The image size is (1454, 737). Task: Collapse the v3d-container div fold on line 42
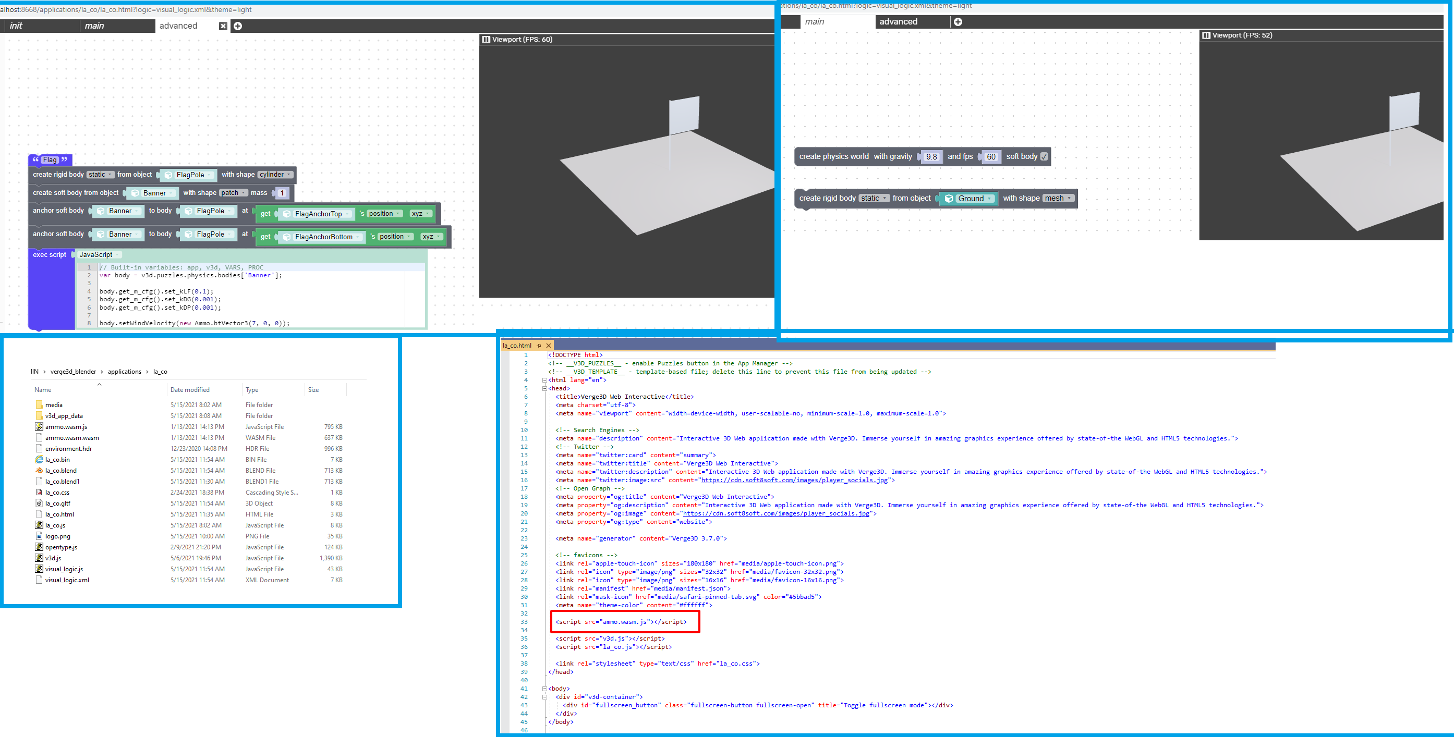coord(544,697)
